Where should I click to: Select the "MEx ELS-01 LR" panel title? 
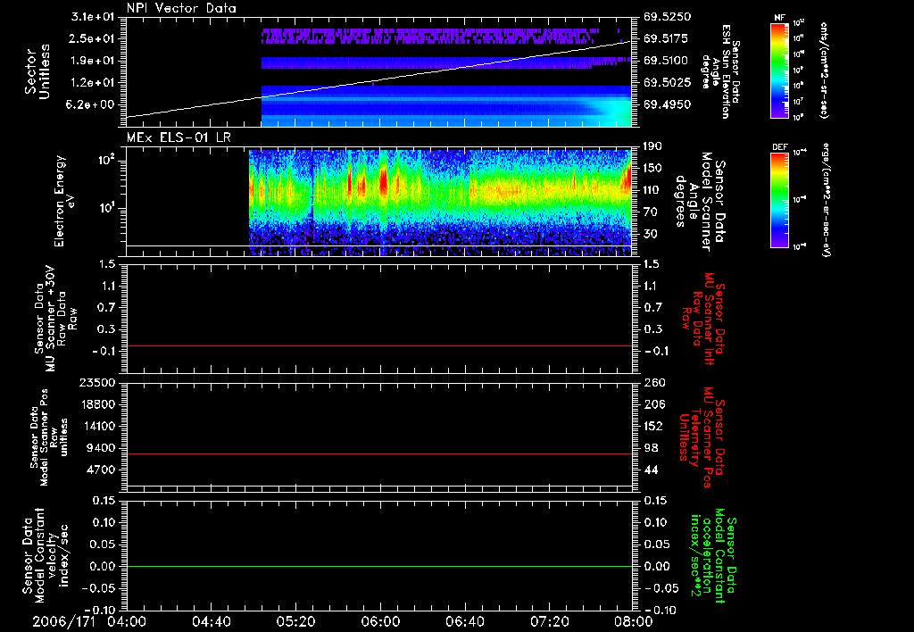[179, 137]
